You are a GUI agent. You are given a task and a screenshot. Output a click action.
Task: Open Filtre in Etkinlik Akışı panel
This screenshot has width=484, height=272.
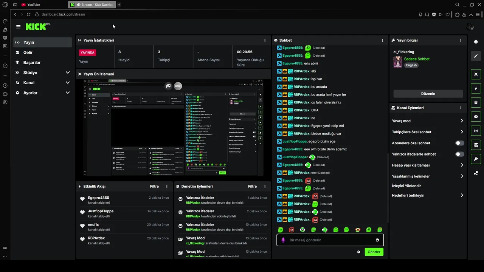tap(154, 186)
